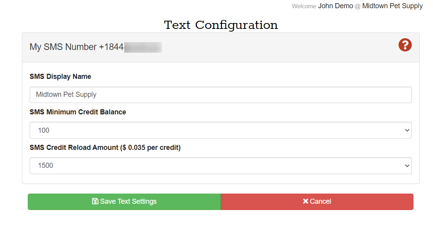Click the John Demo user name
This screenshot has height=226, width=433.
pyautogui.click(x=336, y=6)
